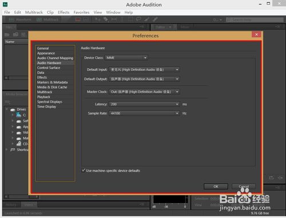This screenshot has height=218, width=286.
Task: Select Playback in preferences list
Action: [43, 97]
